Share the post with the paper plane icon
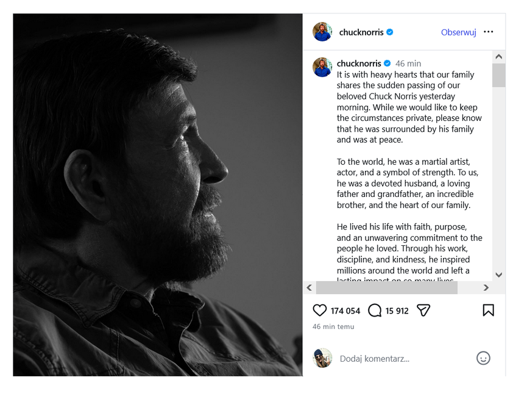The height and width of the screenshot is (405, 524). 423,310
